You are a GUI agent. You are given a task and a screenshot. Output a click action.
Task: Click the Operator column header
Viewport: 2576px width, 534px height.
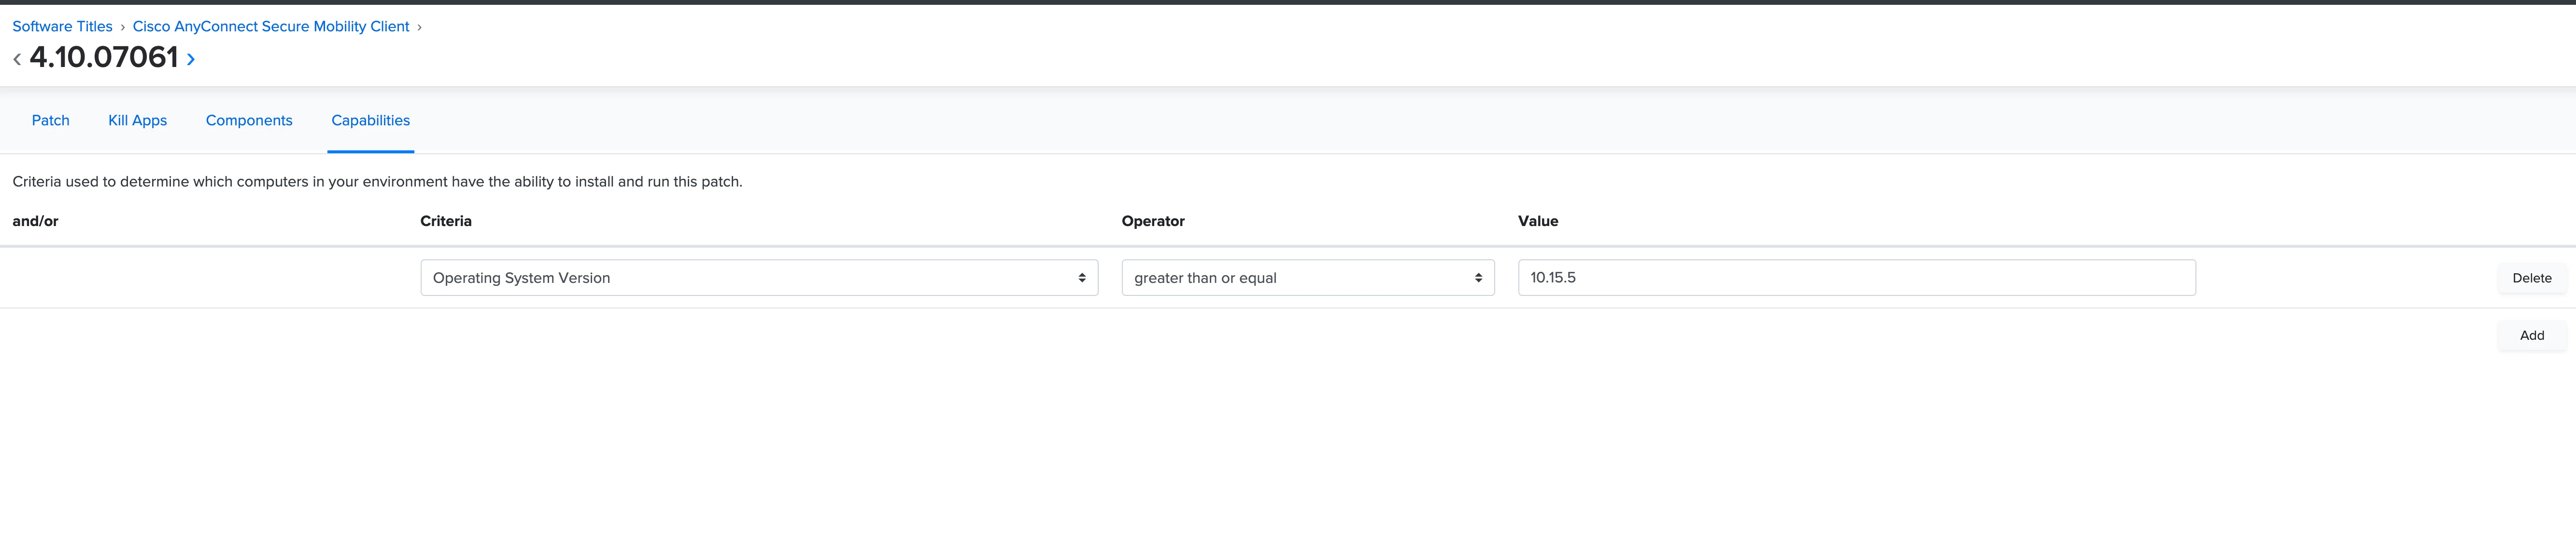point(1153,222)
